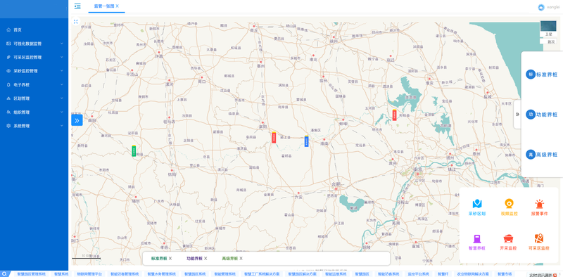Screen dimensions: 563x277
Task: Open the 报警事件 alarm icon
Action: click(539, 204)
